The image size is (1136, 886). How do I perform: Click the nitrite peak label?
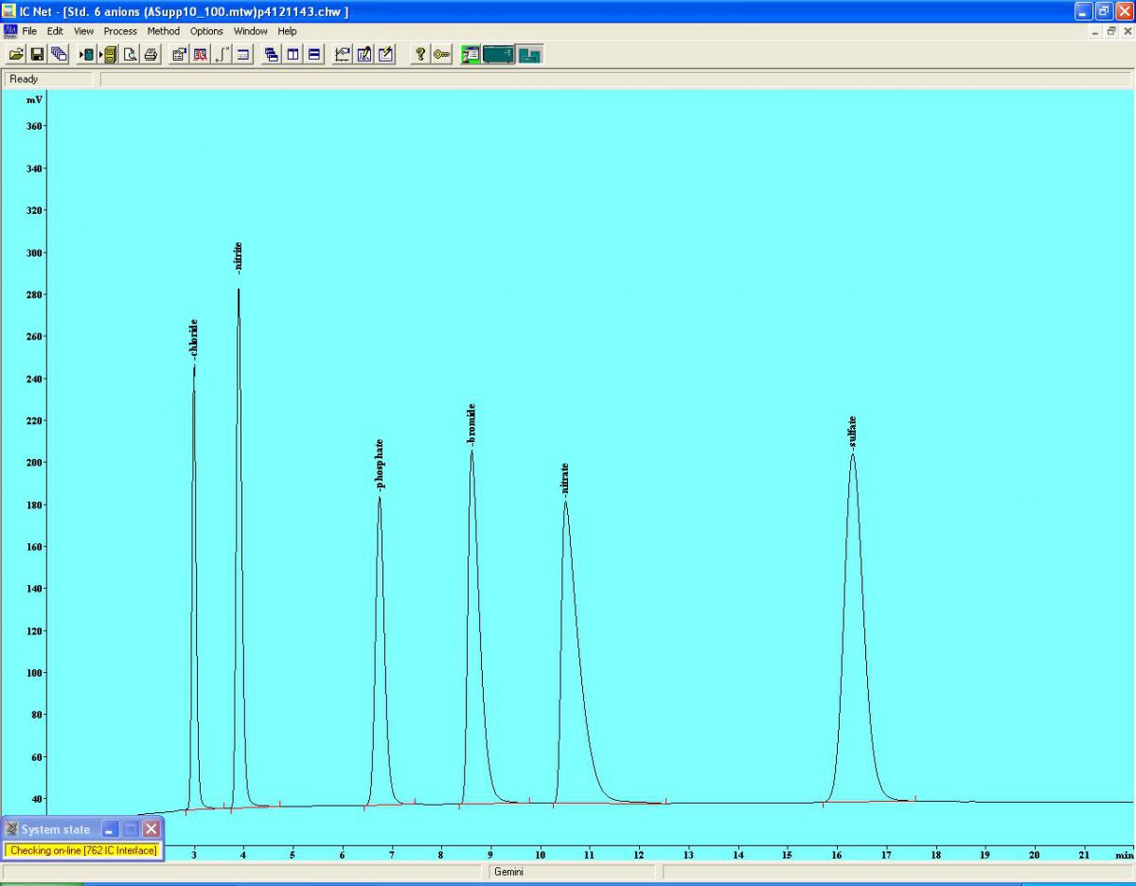pyautogui.click(x=239, y=258)
